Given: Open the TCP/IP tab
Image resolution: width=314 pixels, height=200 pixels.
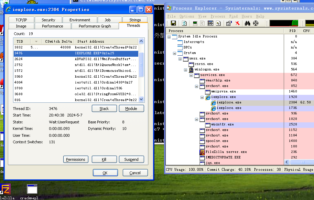Looking at the screenshot, I should [x=21, y=20].
